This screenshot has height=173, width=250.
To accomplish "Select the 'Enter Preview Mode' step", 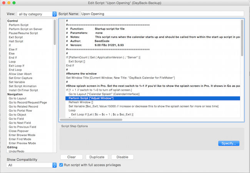I will pos(22,143).
